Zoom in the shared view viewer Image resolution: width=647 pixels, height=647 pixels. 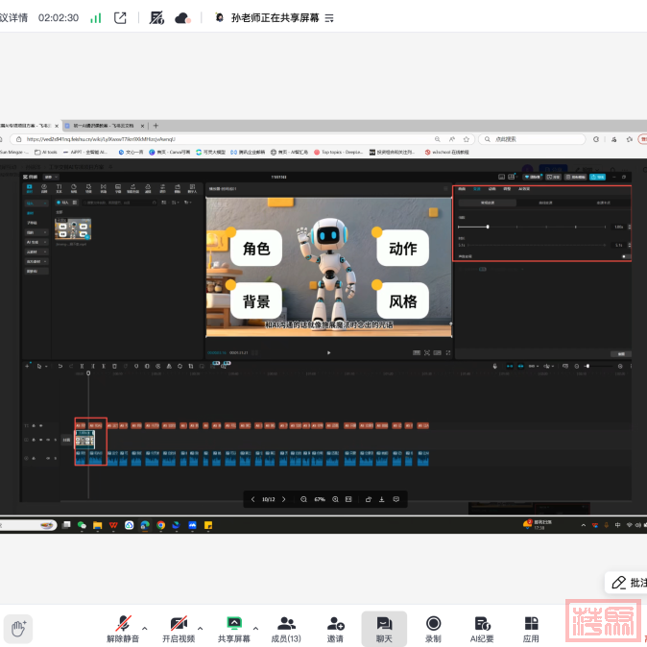tap(335, 499)
